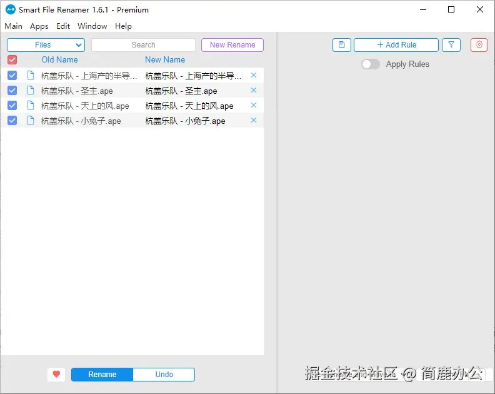This screenshot has width=495, height=394.
Task: Open the Help menu
Action: [x=123, y=26]
